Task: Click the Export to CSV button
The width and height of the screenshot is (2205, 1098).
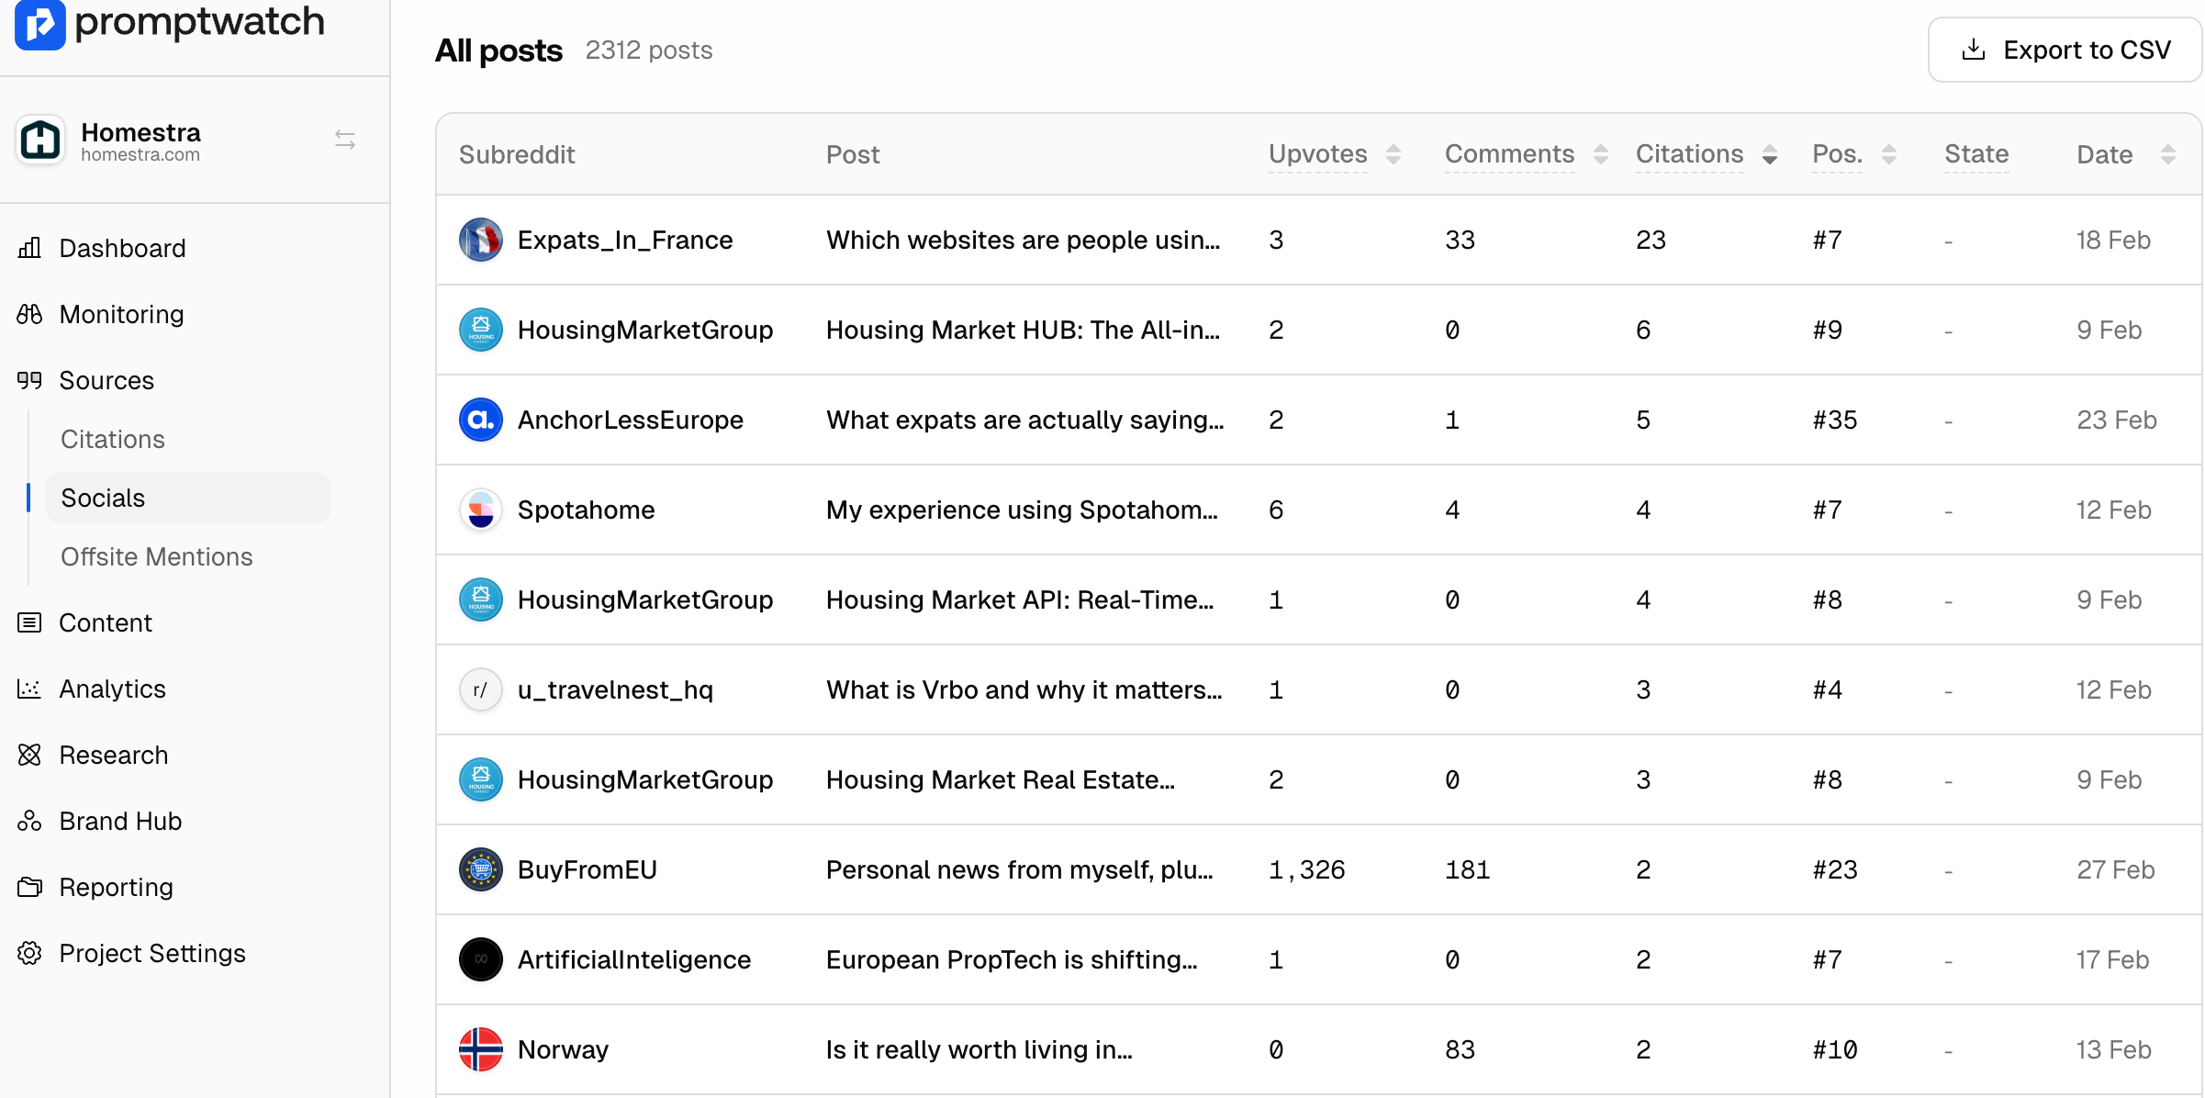Action: pos(2065,50)
